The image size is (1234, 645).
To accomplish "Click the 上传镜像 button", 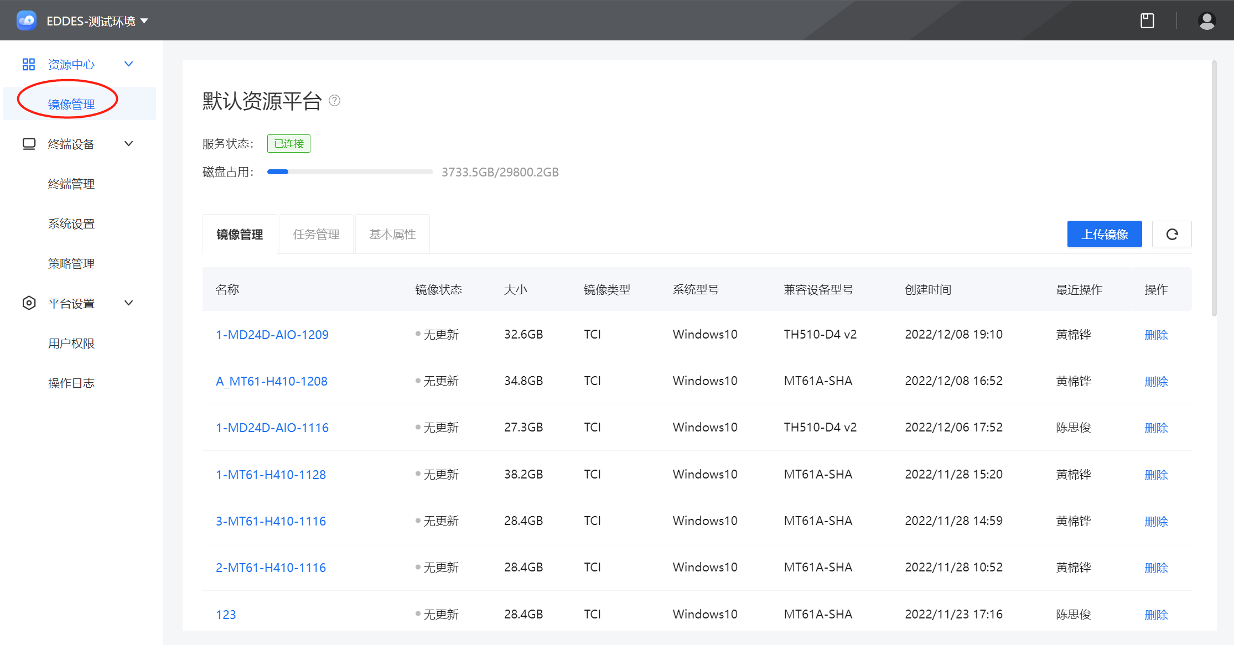I will (1105, 234).
